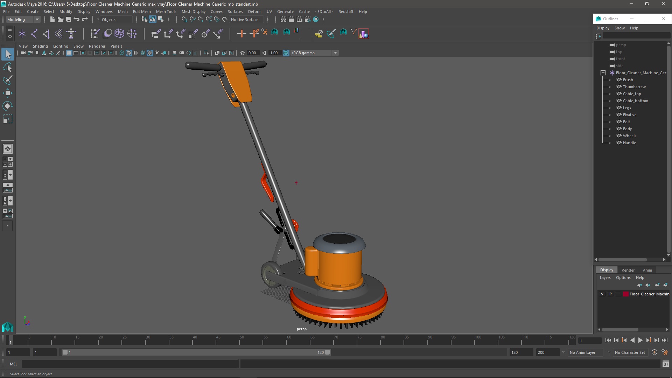Switch to the Render layer tab
The image size is (672, 378).
click(x=628, y=270)
